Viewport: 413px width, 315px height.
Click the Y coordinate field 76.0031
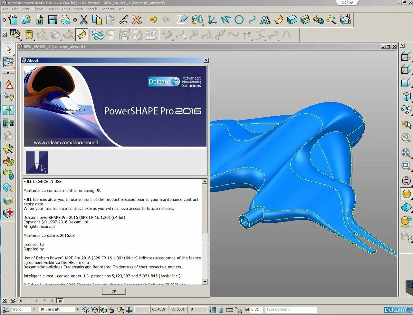[x=178, y=310]
